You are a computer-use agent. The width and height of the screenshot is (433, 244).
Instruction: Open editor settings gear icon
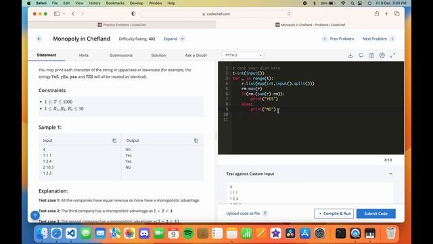[382, 56]
